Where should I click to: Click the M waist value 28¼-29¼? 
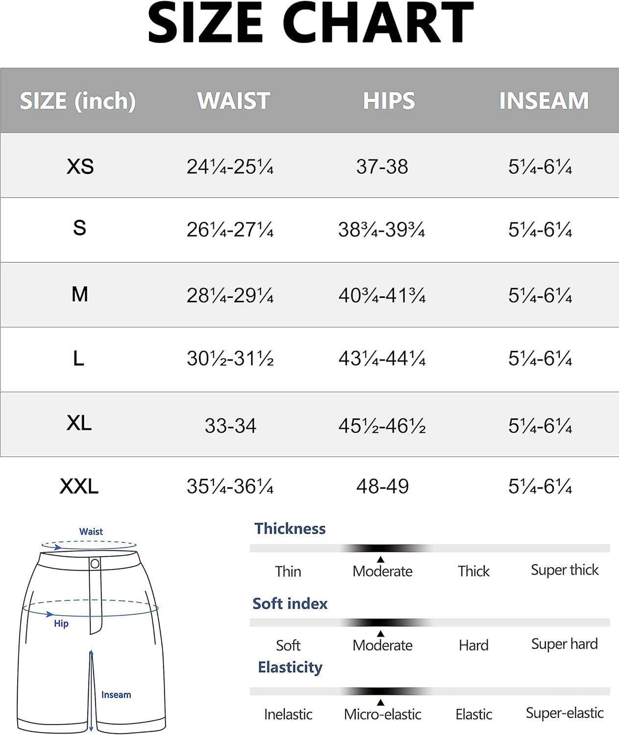230,295
